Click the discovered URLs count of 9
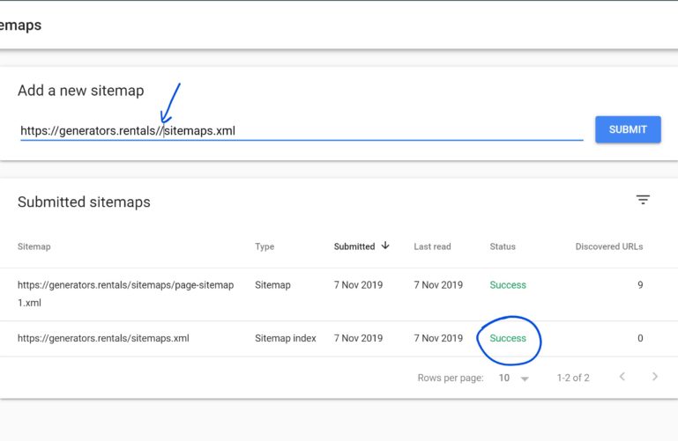Viewport: 678px width, 441px height. pos(640,285)
